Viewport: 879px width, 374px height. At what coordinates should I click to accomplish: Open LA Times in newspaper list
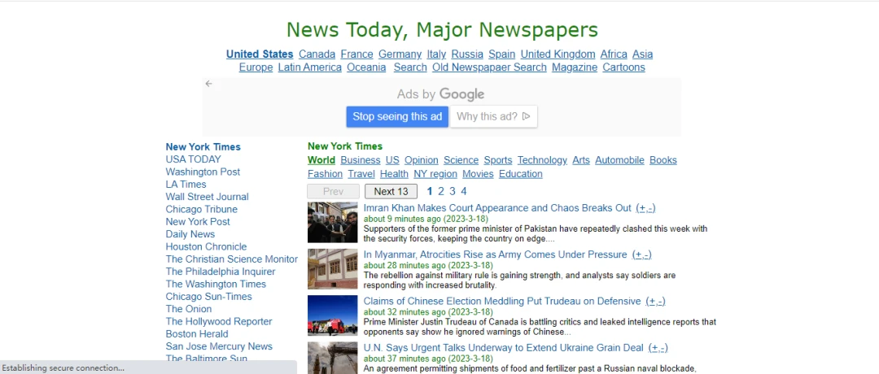pos(186,185)
